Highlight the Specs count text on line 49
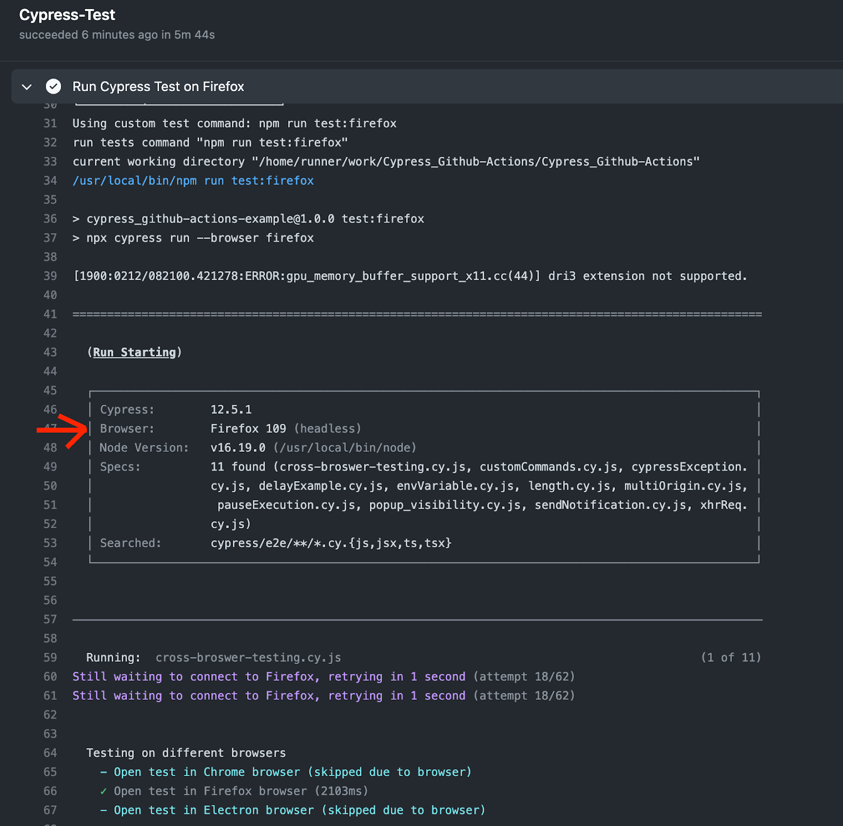 [237, 466]
